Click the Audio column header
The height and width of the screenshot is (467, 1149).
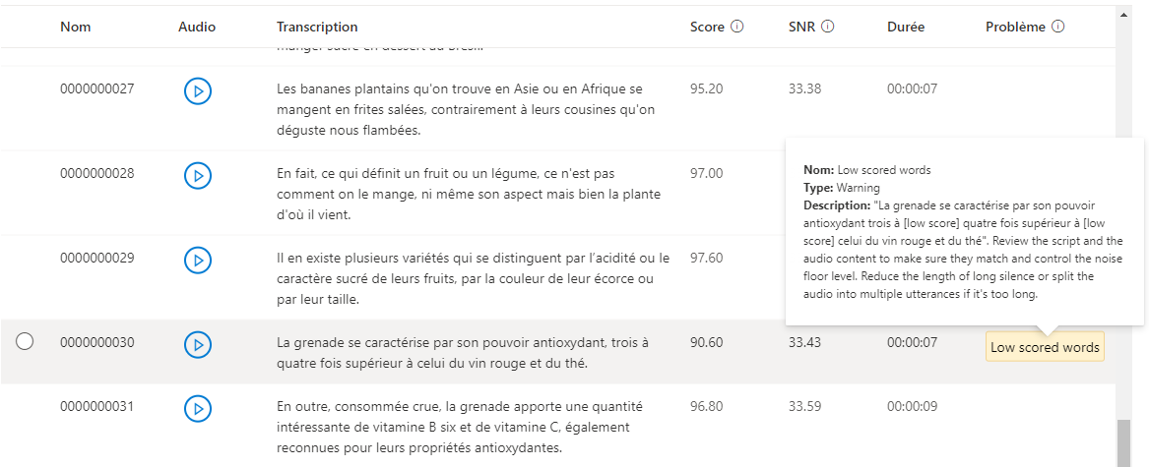pyautogui.click(x=197, y=27)
